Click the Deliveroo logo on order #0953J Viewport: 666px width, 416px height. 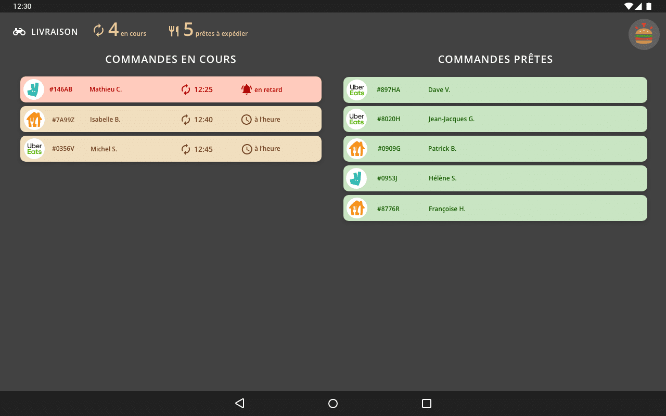[x=357, y=178]
